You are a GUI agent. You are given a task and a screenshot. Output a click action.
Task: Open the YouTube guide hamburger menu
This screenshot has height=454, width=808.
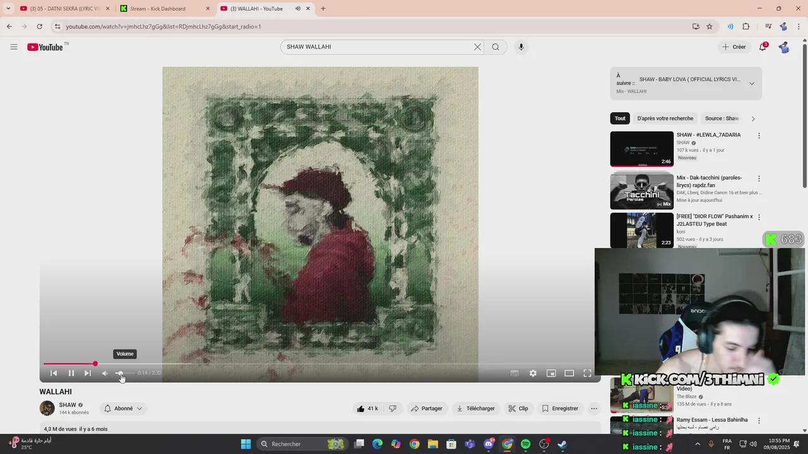pos(14,47)
